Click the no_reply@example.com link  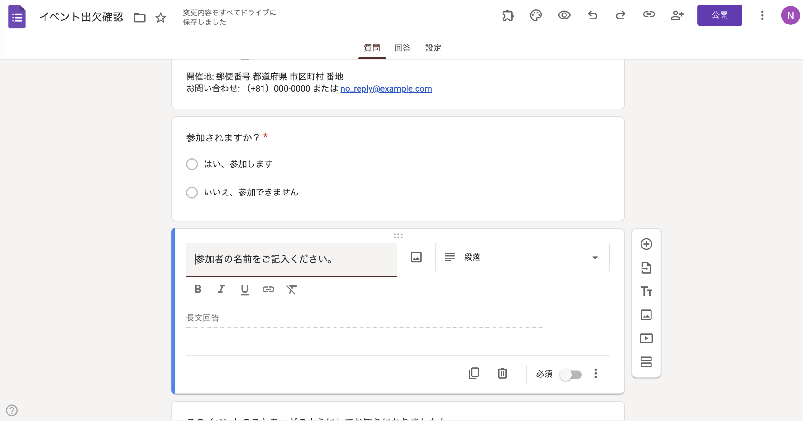(x=386, y=89)
